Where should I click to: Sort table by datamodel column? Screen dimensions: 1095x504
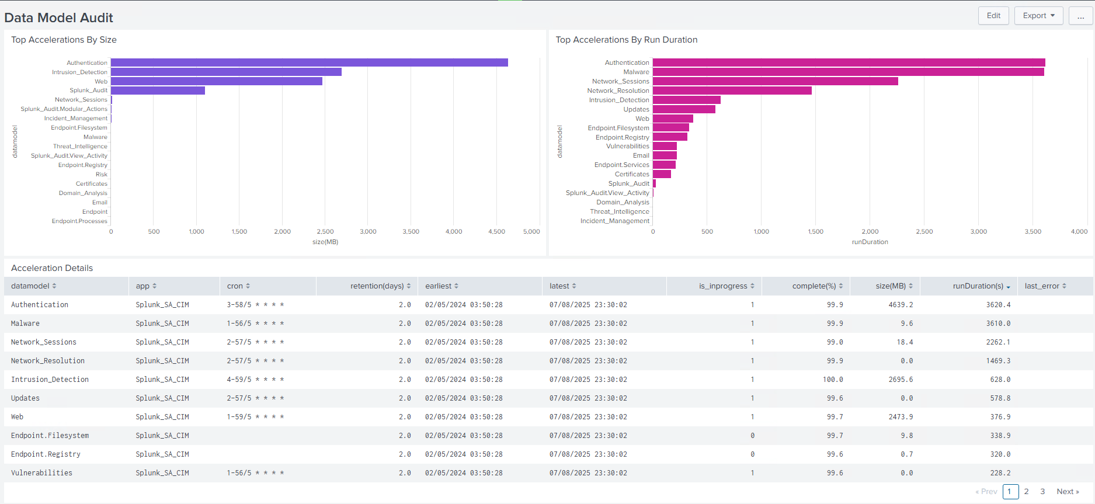(x=33, y=286)
